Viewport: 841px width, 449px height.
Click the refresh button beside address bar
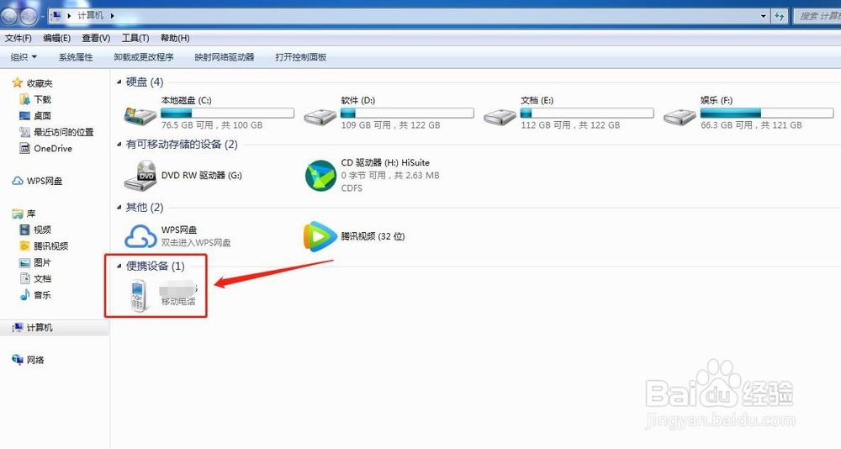point(780,16)
